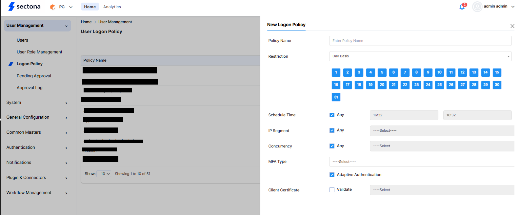Click the Home breadcrumb link
519x215 pixels.
(86, 22)
